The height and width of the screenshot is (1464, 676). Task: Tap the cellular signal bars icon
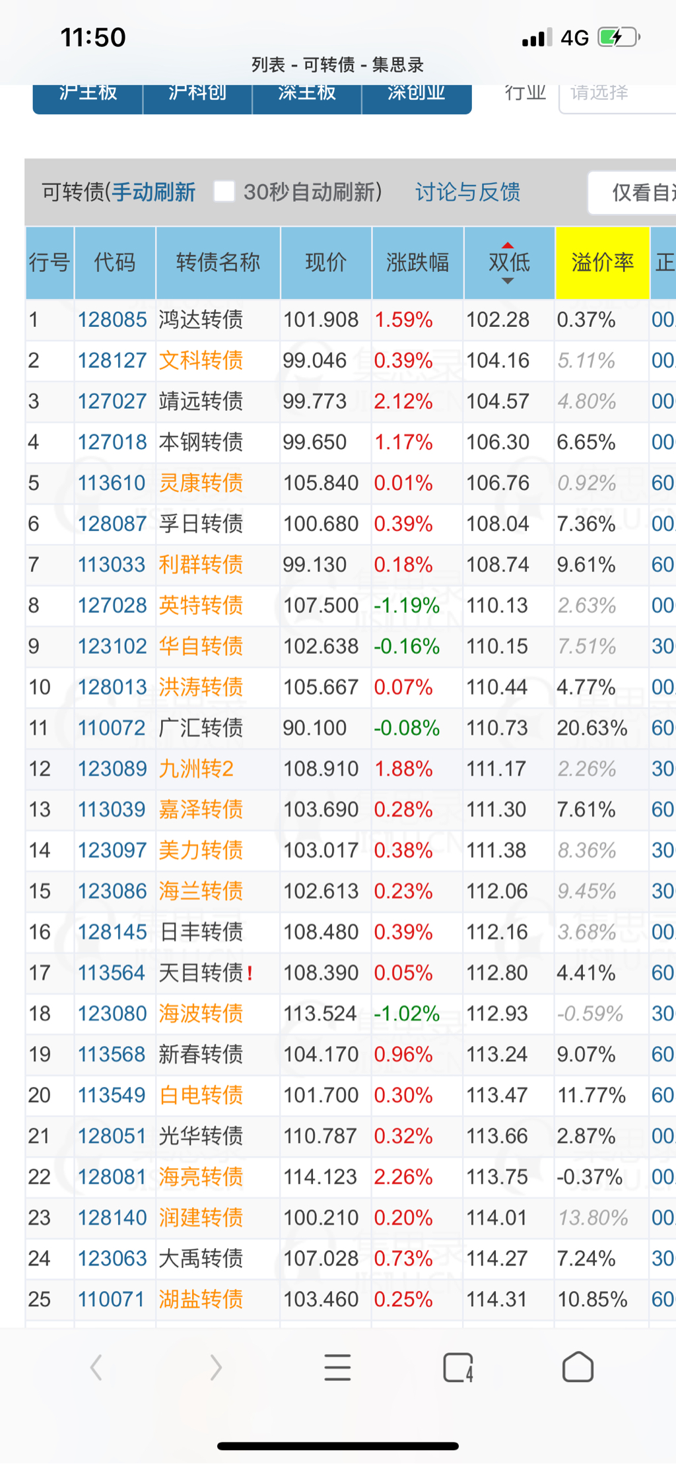point(537,38)
